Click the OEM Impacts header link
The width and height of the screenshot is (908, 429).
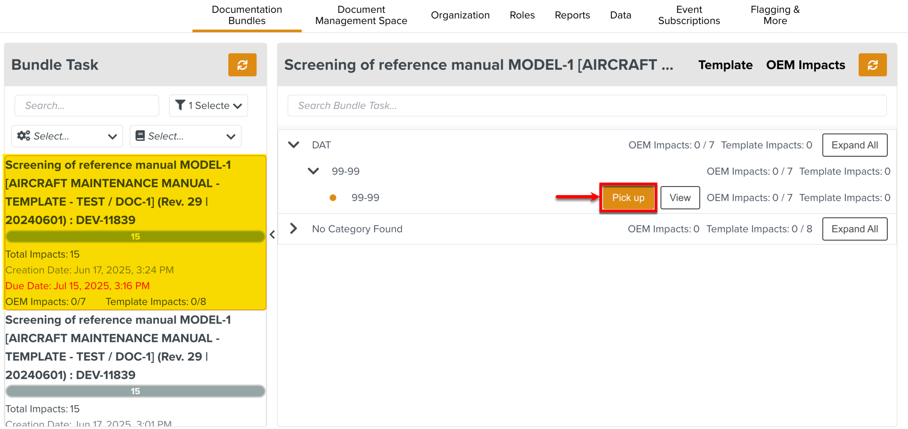[x=805, y=65]
